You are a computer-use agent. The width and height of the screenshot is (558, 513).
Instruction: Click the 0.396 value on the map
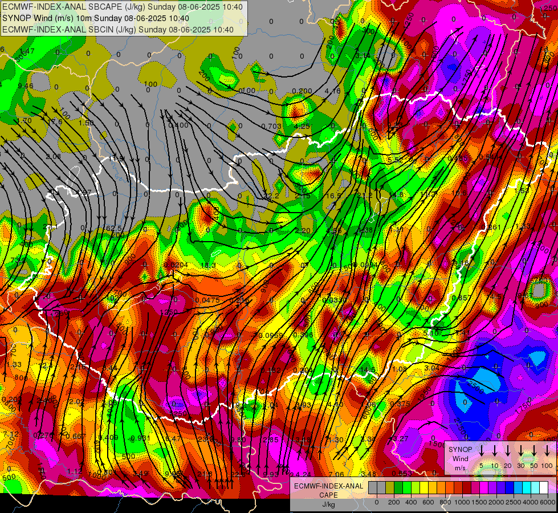pos(303,335)
